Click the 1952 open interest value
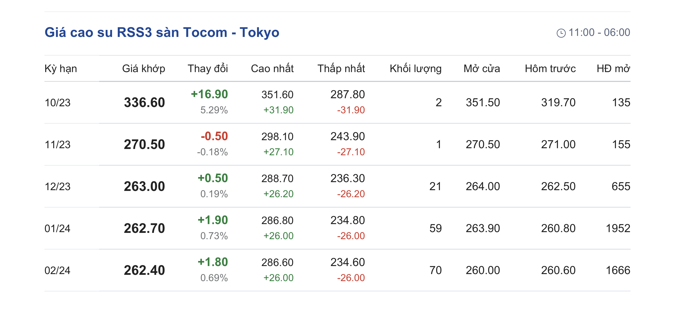This screenshot has width=675, height=312. (617, 228)
